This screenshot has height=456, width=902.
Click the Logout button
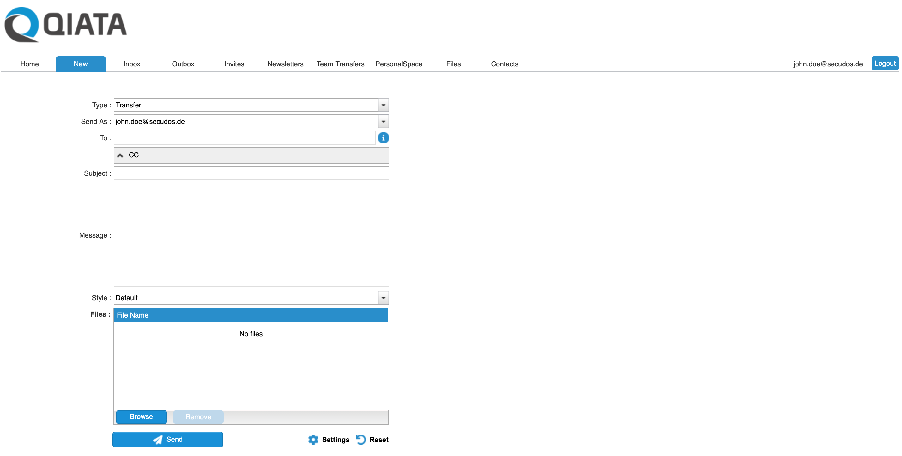[x=885, y=64]
